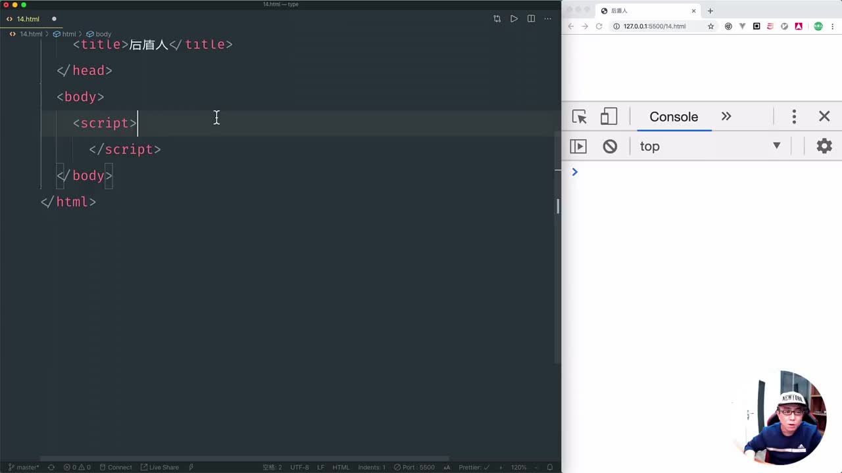Show console sidebar

tap(578, 146)
